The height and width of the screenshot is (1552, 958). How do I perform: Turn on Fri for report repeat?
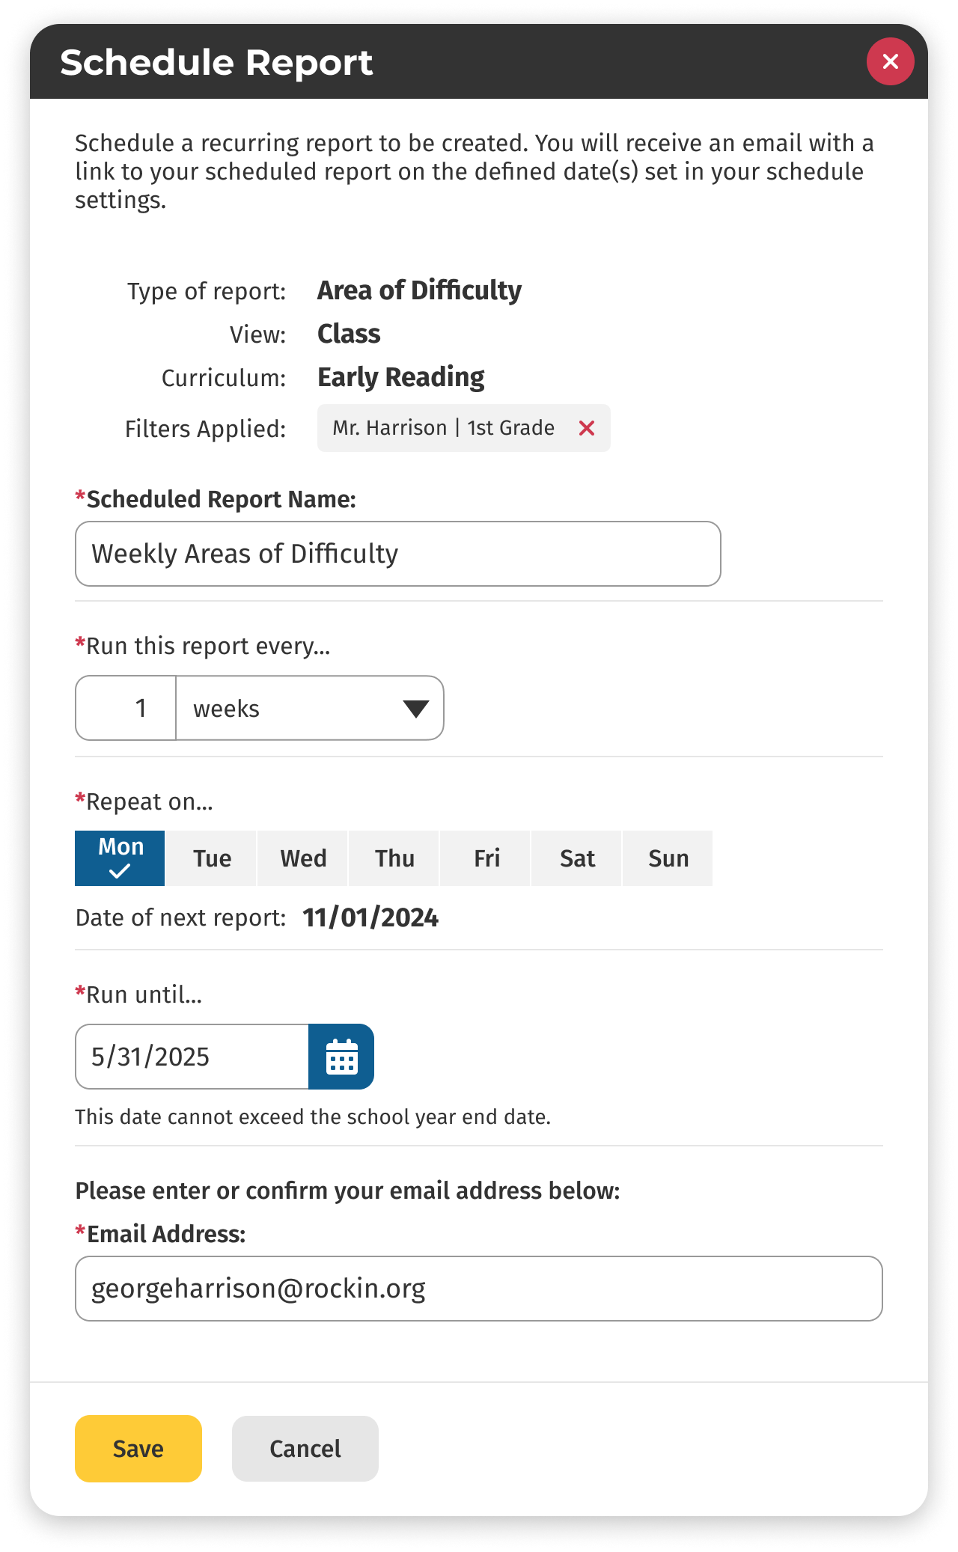click(486, 858)
